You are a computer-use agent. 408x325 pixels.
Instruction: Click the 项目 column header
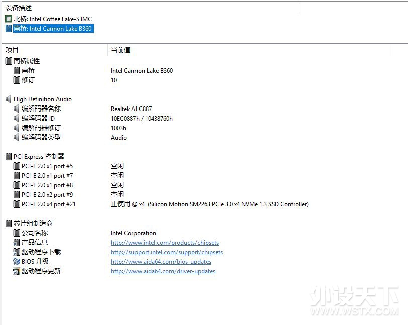12,50
